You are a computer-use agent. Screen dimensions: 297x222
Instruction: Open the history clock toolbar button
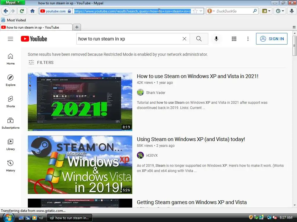click(x=278, y=11)
